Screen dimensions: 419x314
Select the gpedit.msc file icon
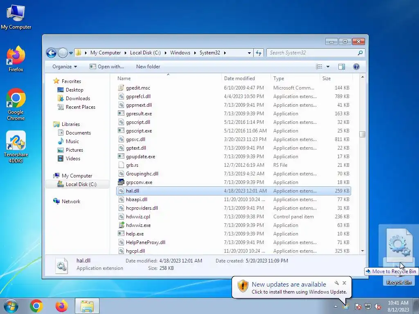point(121,87)
